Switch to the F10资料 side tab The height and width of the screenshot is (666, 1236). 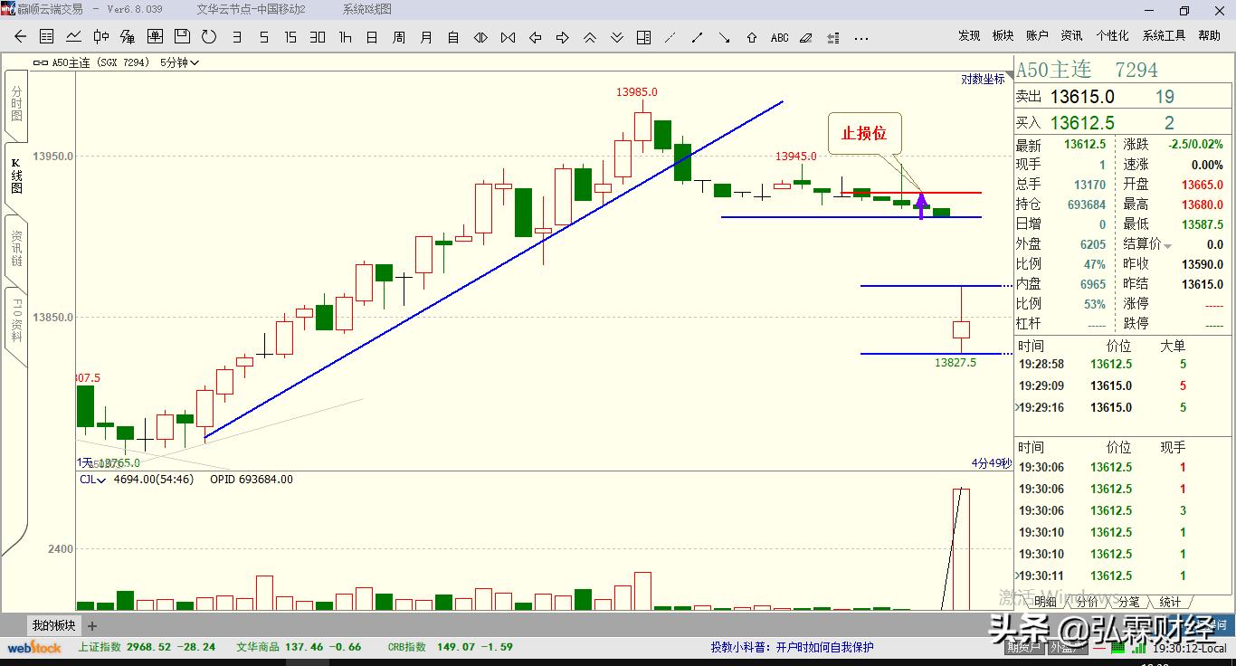click(x=16, y=320)
